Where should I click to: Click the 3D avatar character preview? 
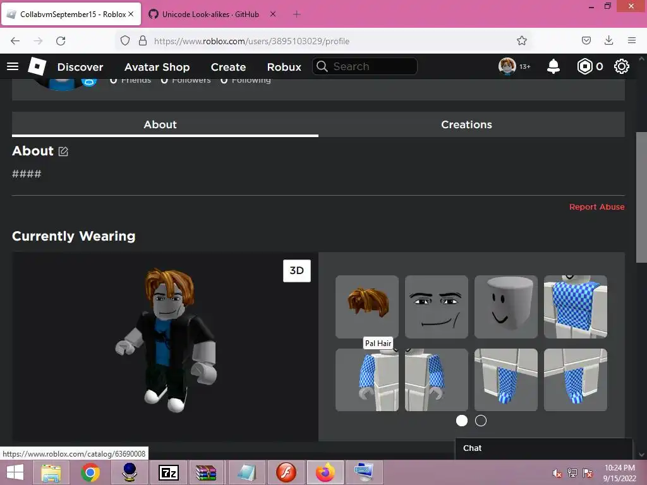(x=167, y=340)
